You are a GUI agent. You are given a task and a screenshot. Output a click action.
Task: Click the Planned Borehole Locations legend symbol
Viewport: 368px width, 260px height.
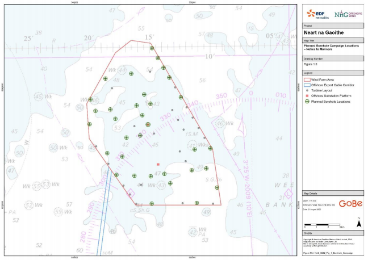[x=307, y=102]
